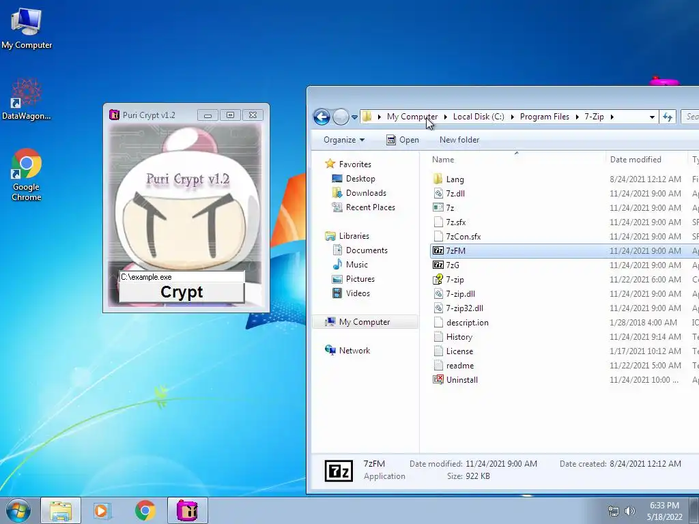The height and width of the screenshot is (524, 699).
Task: Refresh the Explorer folder view
Action: [x=668, y=117]
